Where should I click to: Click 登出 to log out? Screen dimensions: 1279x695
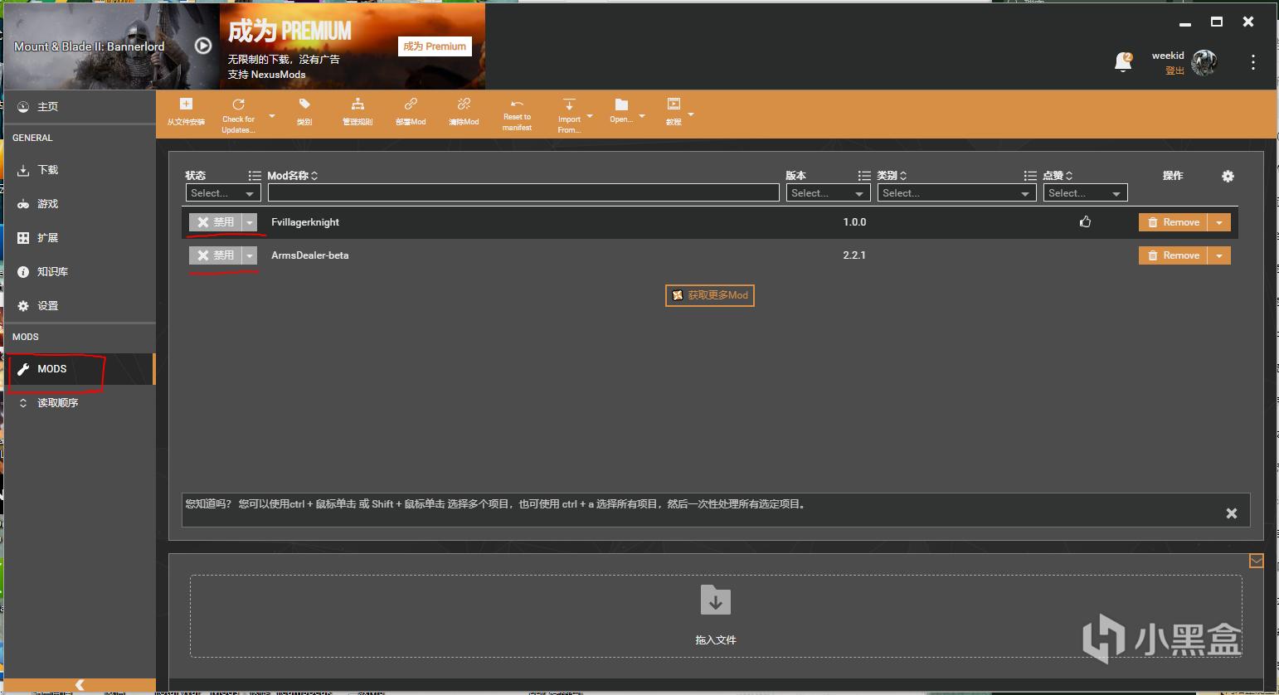tap(1174, 71)
